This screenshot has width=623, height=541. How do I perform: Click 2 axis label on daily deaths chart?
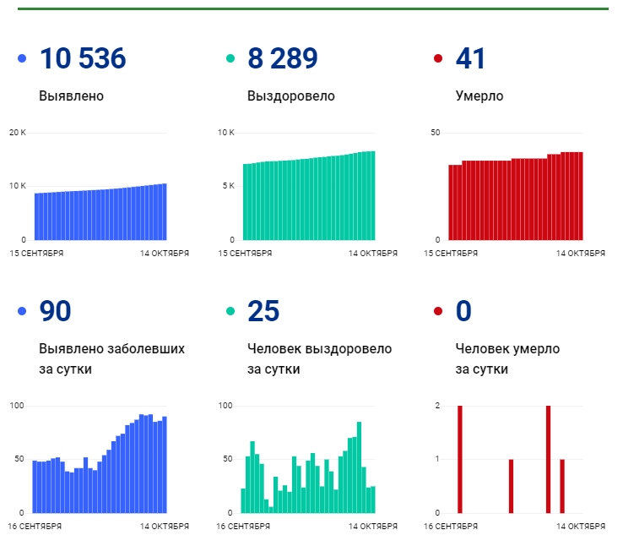(437, 406)
